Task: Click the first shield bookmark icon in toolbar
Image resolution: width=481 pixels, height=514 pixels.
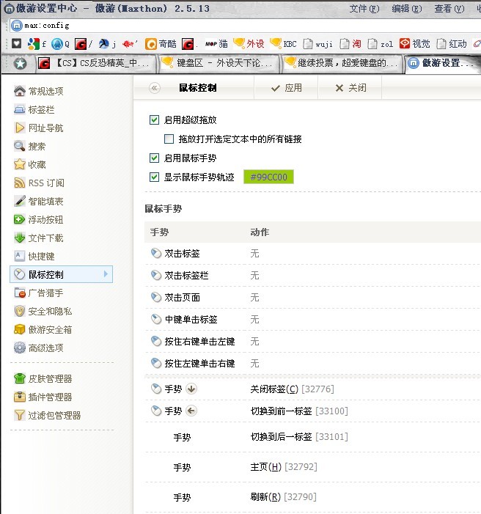Action: (16, 43)
